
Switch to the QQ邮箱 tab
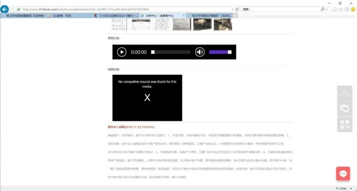coord(59,16)
